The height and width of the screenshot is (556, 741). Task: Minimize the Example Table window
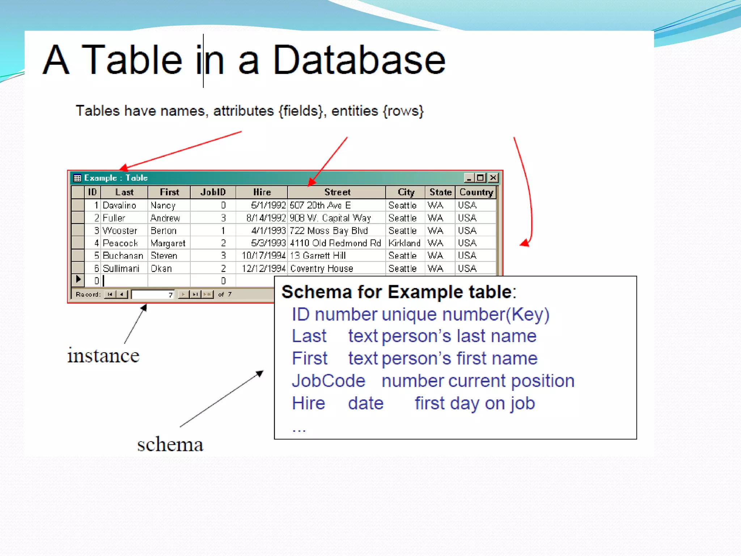coord(469,178)
